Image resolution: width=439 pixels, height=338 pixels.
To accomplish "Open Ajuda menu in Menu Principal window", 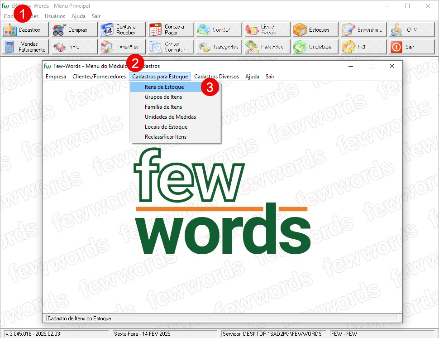I will pos(78,16).
